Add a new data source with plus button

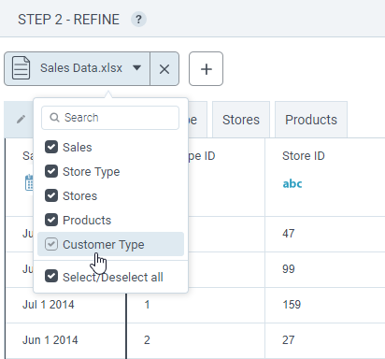(206, 69)
